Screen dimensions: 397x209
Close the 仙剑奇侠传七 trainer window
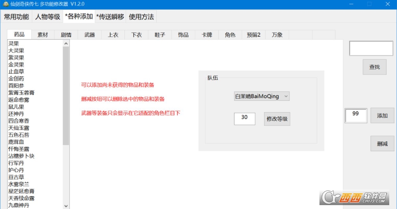388,4
